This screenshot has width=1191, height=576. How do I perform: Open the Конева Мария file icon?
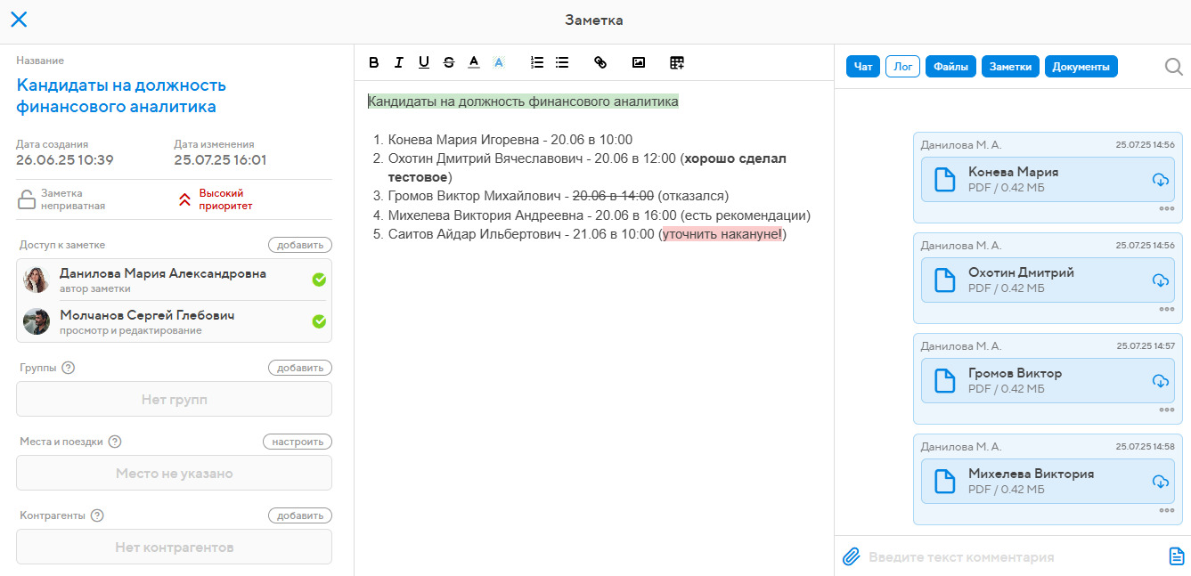[x=944, y=180]
